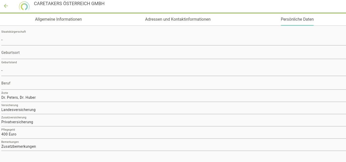Select the Persönliche Daten tab

(x=297, y=19)
